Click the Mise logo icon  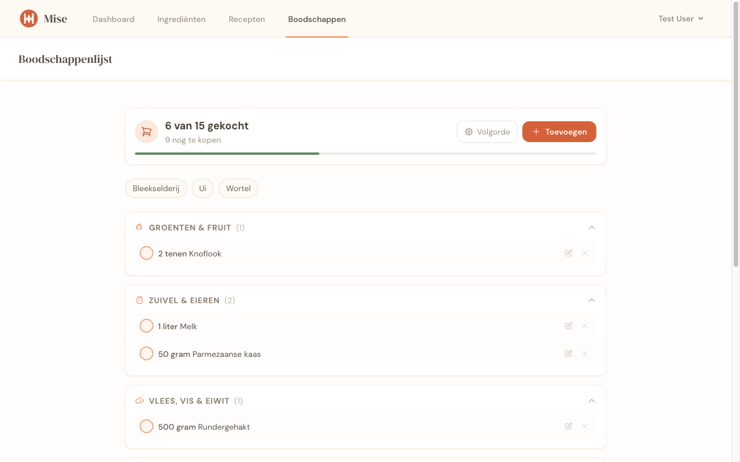28,18
